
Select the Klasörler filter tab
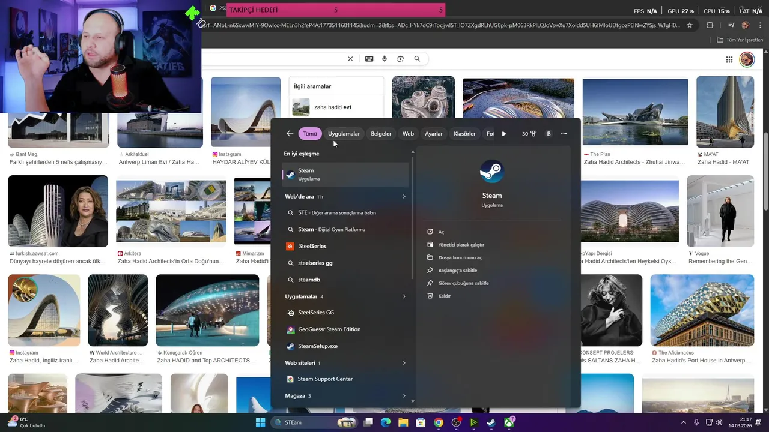(464, 134)
